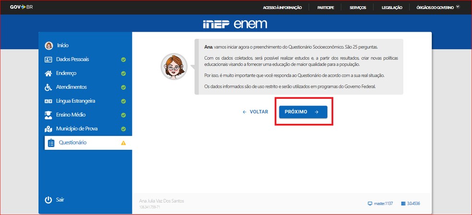The image size is (472, 215).
Task: Click the assistant avatar picture
Action: (x=174, y=67)
